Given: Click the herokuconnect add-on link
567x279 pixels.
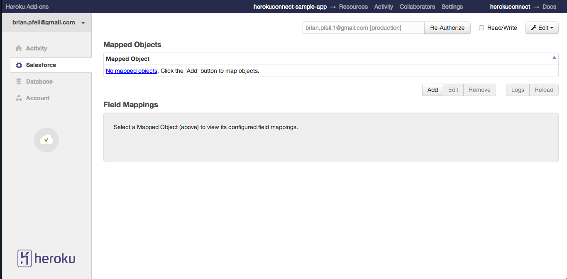Looking at the screenshot, I should coord(510,7).
